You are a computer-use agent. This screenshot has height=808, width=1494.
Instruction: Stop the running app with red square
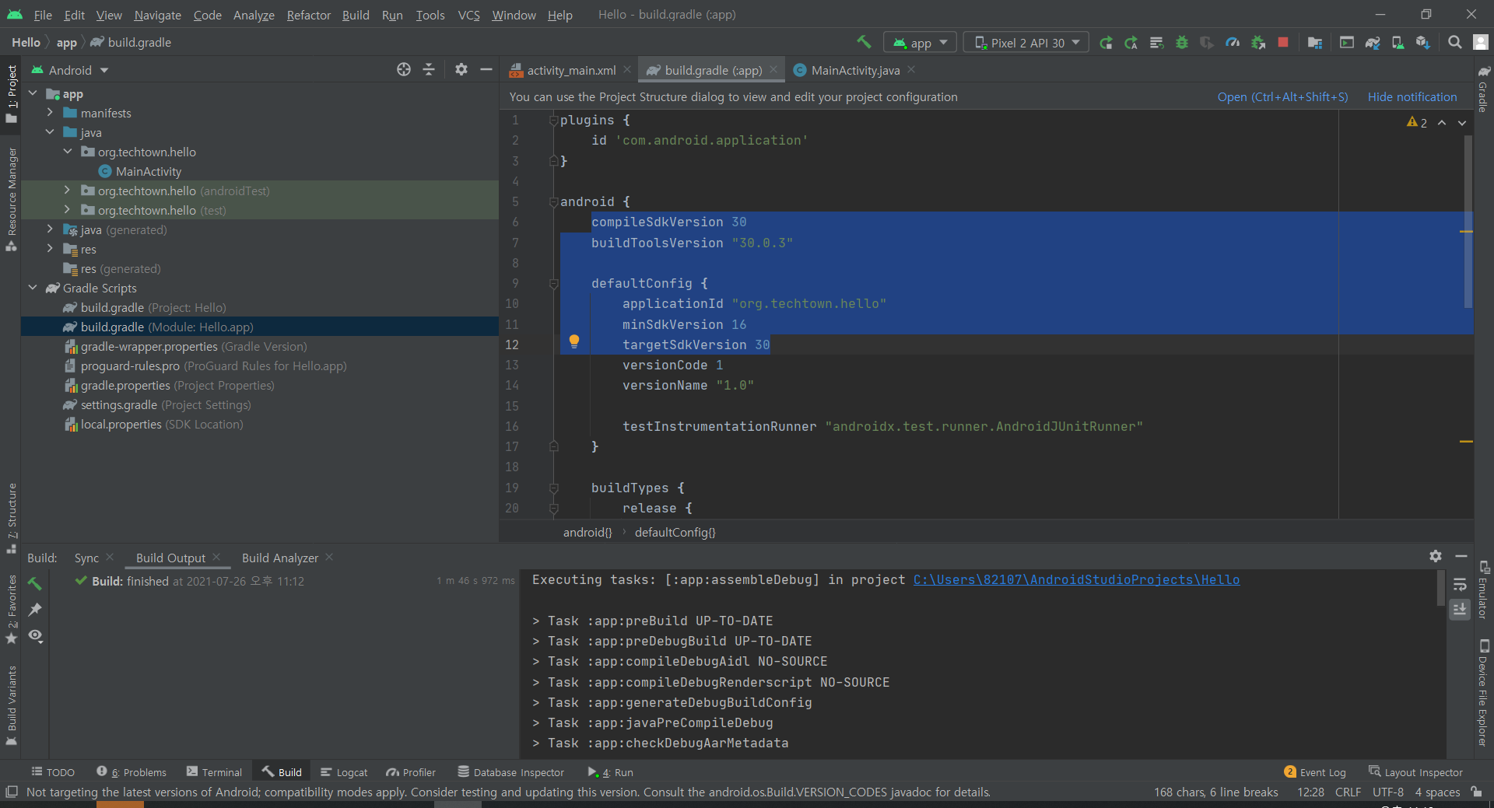(1283, 43)
